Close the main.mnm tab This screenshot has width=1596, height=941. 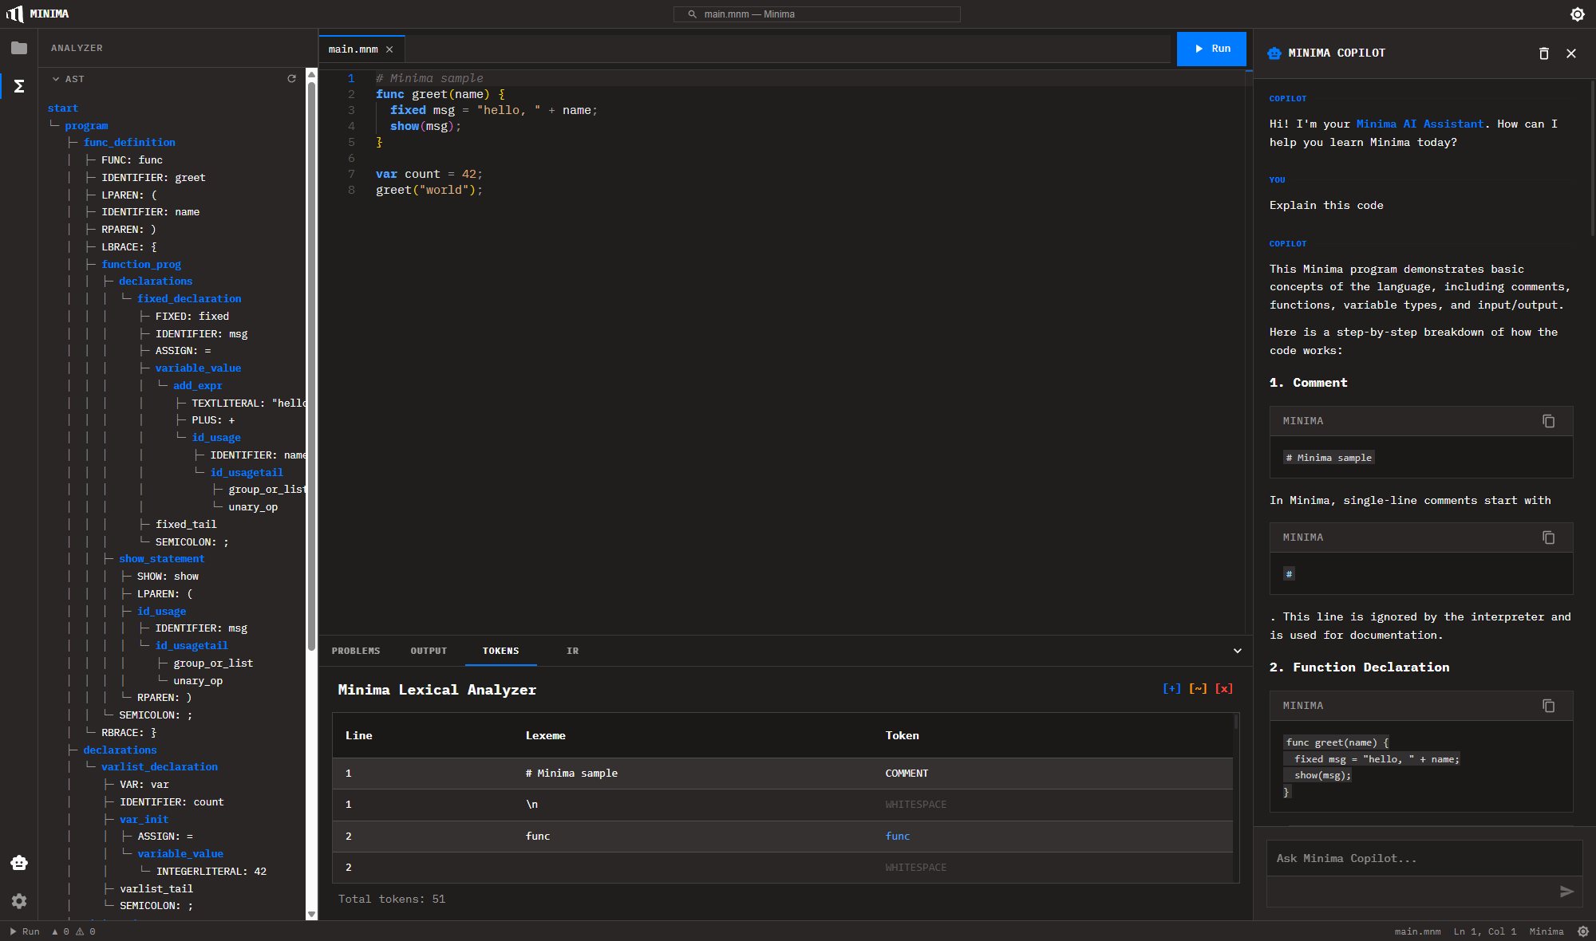click(x=389, y=49)
